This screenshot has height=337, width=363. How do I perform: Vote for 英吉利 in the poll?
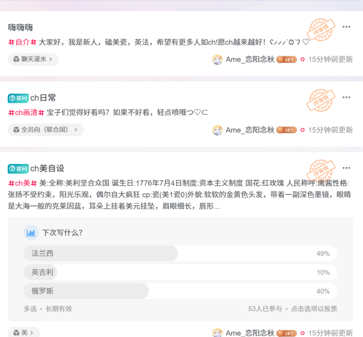136,272
